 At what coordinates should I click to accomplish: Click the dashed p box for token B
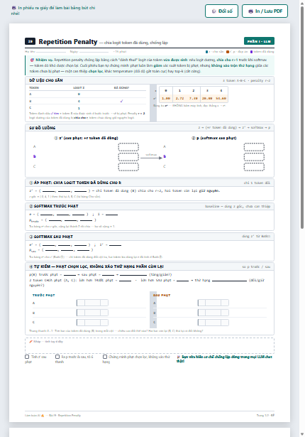tap(254, 157)
